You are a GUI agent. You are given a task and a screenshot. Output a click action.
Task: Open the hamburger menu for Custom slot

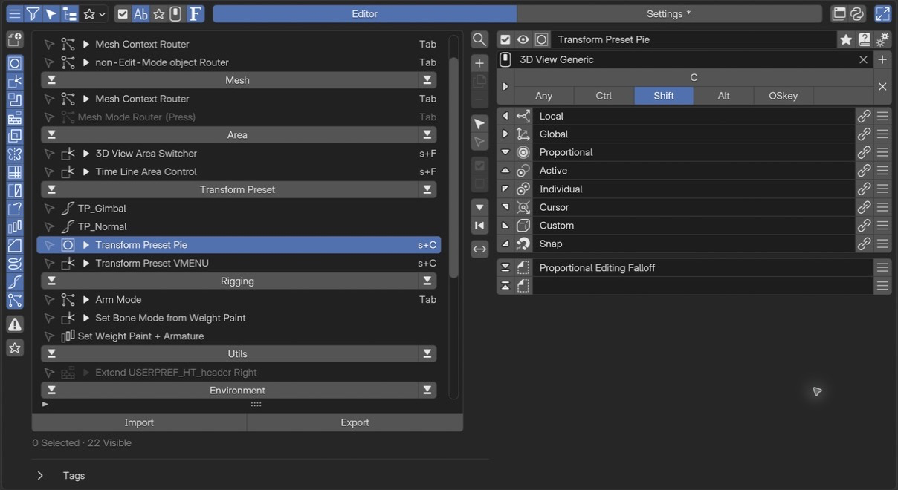pos(882,226)
